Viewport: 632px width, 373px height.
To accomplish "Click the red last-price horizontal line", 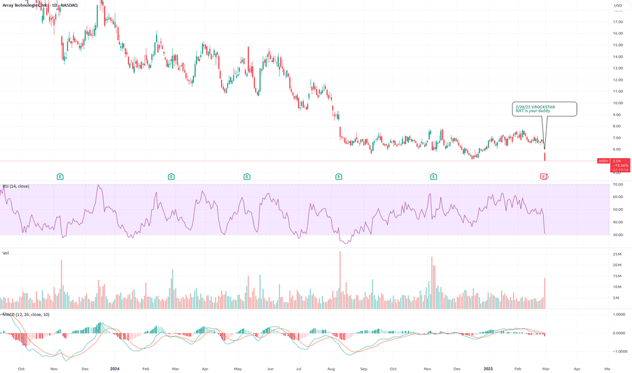I will pos(298,161).
